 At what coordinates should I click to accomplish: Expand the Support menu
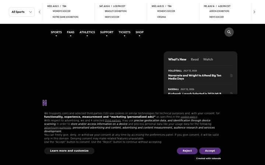click(107, 33)
